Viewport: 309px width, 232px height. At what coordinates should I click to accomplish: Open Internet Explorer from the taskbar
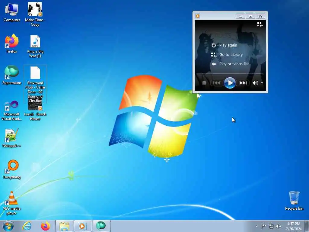coord(27,226)
